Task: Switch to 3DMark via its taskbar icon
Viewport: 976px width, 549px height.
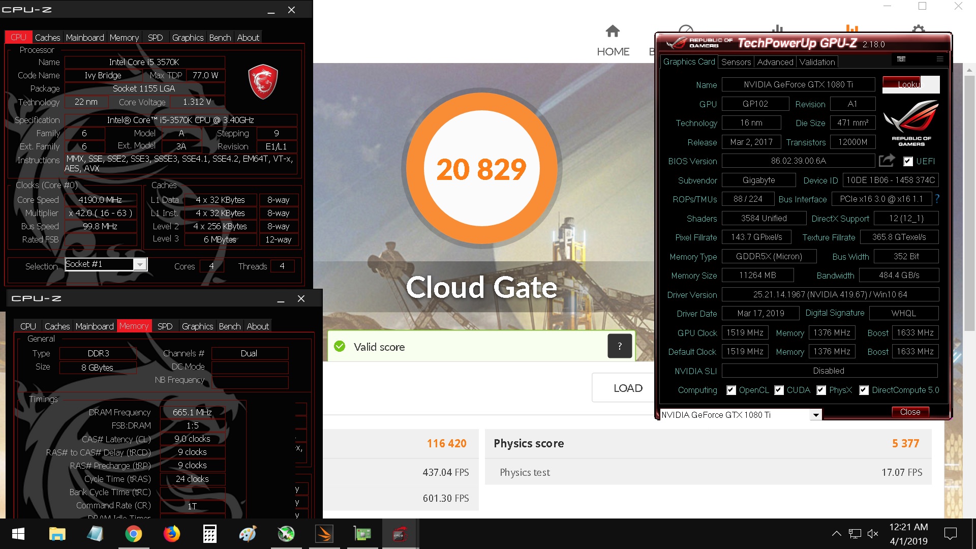Action: 324,534
